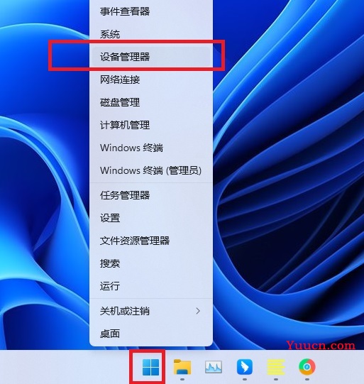Screen dimensions: 364x384
Task: Show 桌面 via the menu
Action: pyautogui.click(x=151, y=334)
